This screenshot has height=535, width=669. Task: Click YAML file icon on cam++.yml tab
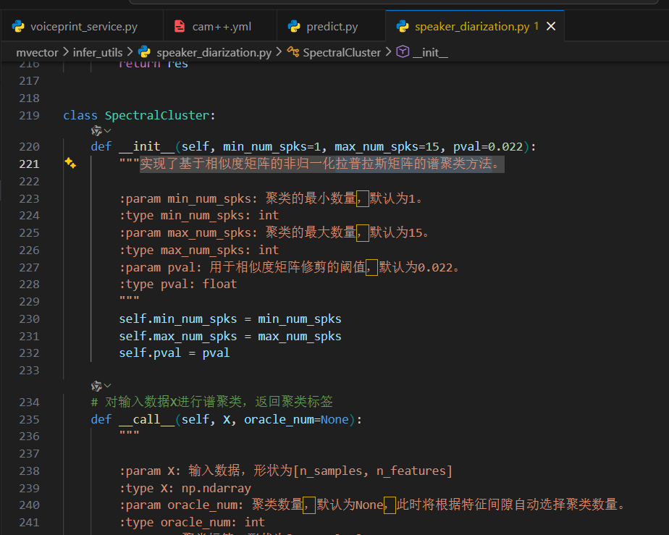tap(180, 27)
